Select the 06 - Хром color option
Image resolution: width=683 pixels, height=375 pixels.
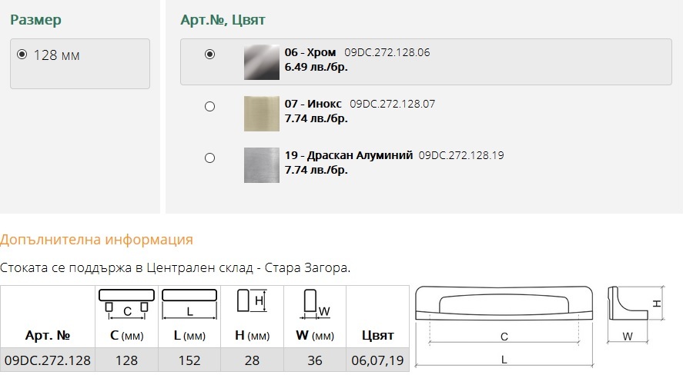209,55
